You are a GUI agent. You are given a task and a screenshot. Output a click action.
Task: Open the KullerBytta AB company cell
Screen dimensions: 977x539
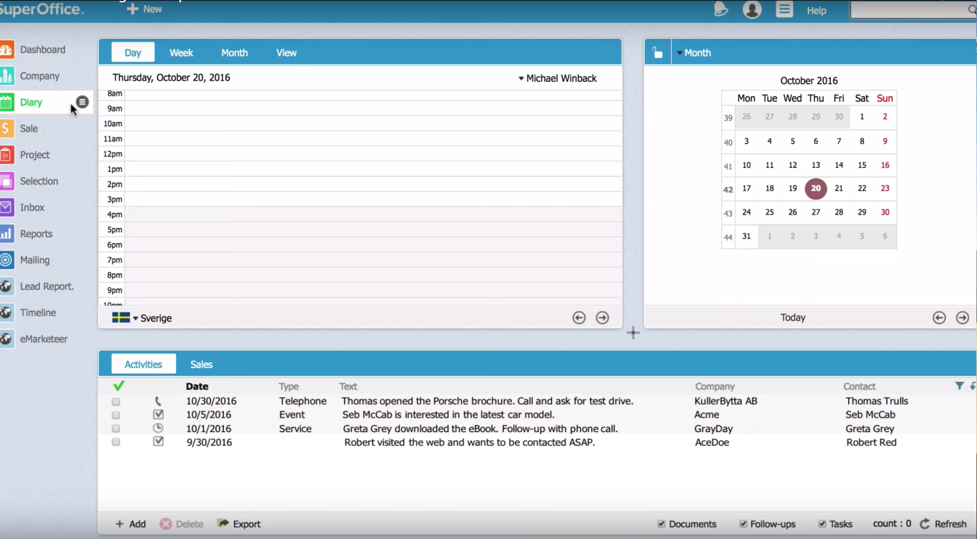pos(726,401)
